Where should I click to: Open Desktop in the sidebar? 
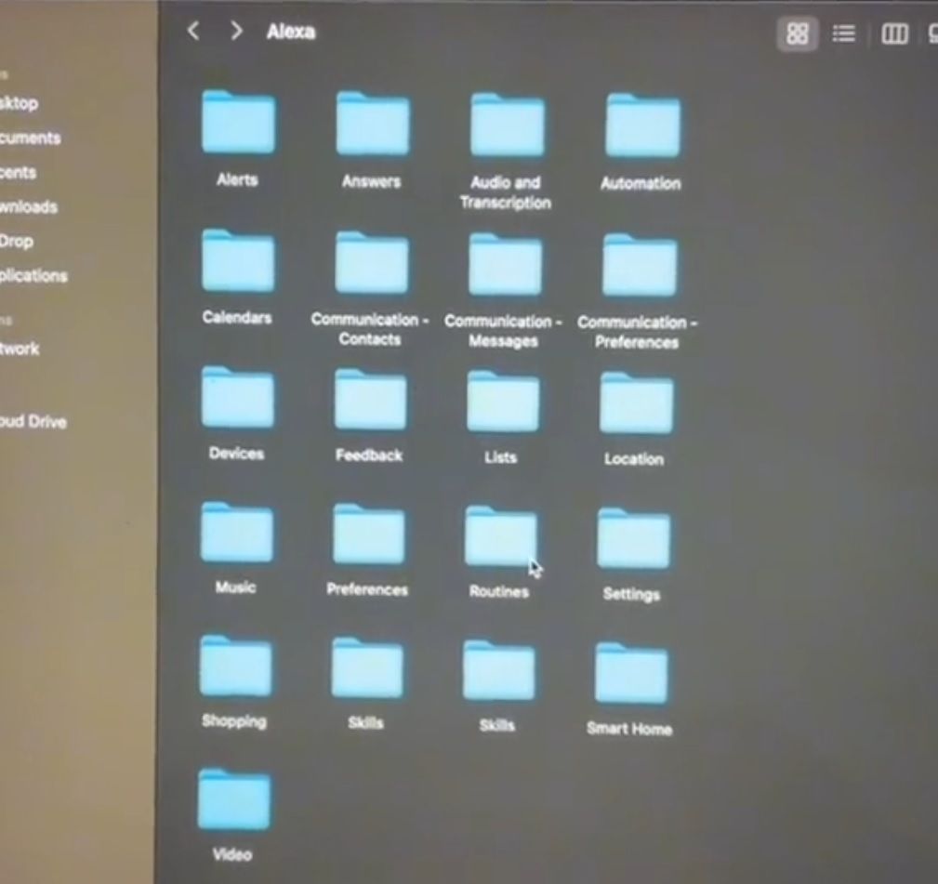tap(20, 103)
